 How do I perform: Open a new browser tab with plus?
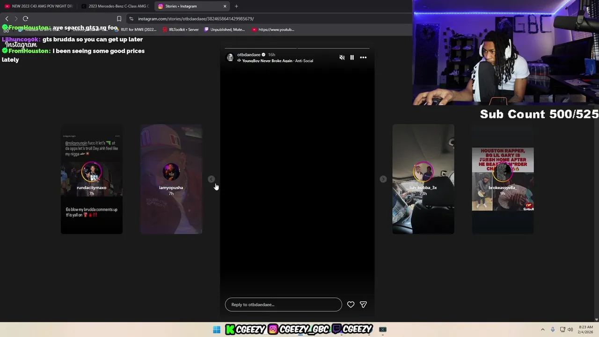coord(236,6)
